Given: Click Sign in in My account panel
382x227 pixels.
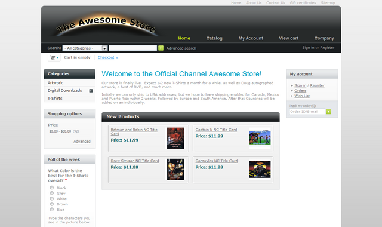Looking at the screenshot, I should click(x=300, y=85).
